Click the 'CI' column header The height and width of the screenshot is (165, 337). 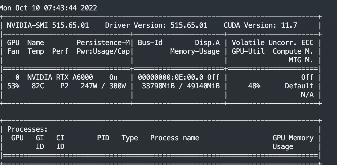tap(60, 138)
